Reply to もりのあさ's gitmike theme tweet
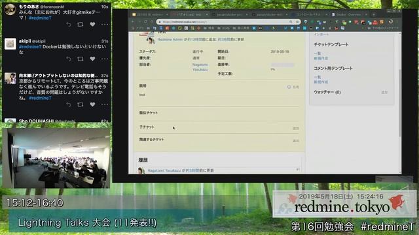 69,25
